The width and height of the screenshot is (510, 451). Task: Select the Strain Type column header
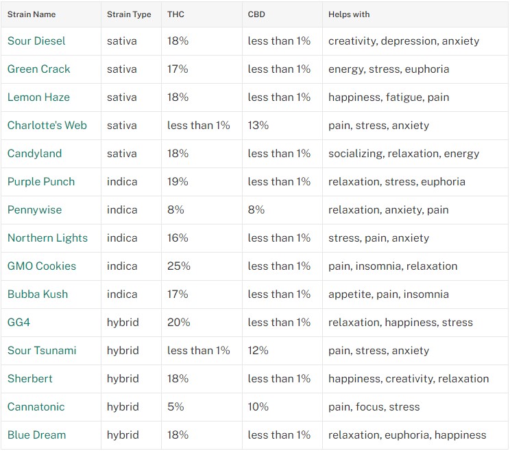point(129,14)
